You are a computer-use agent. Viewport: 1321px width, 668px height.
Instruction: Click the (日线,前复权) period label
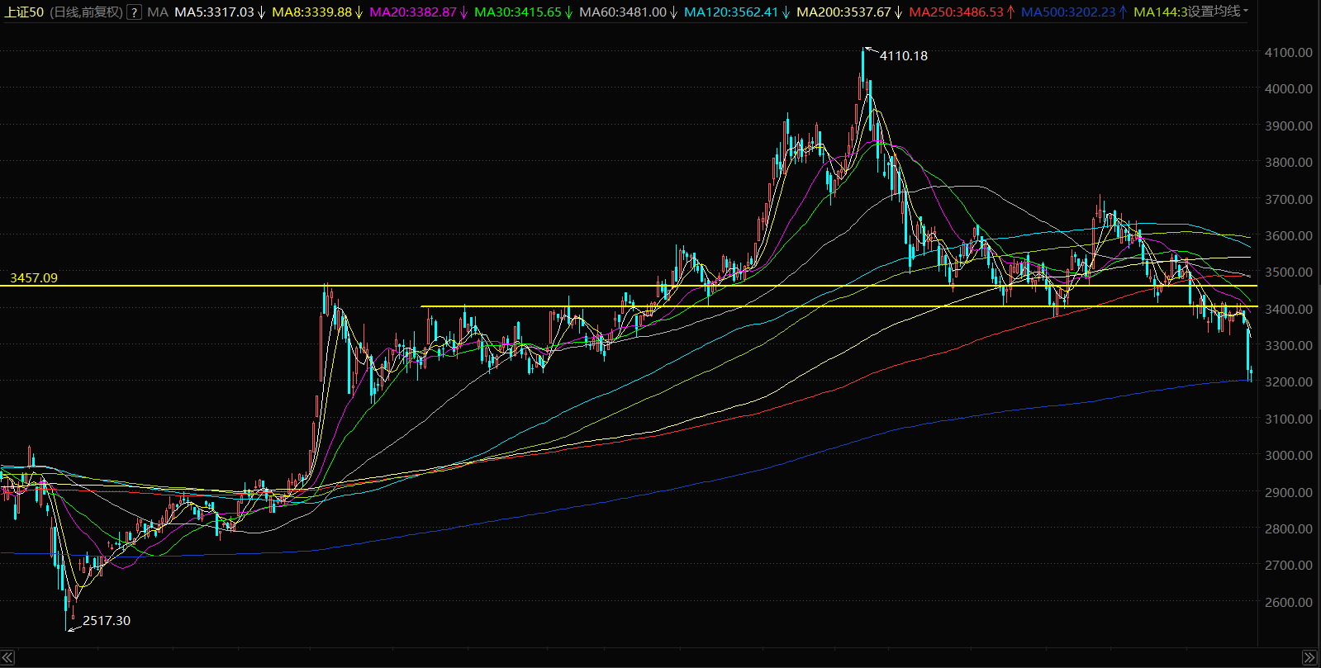coord(86,12)
